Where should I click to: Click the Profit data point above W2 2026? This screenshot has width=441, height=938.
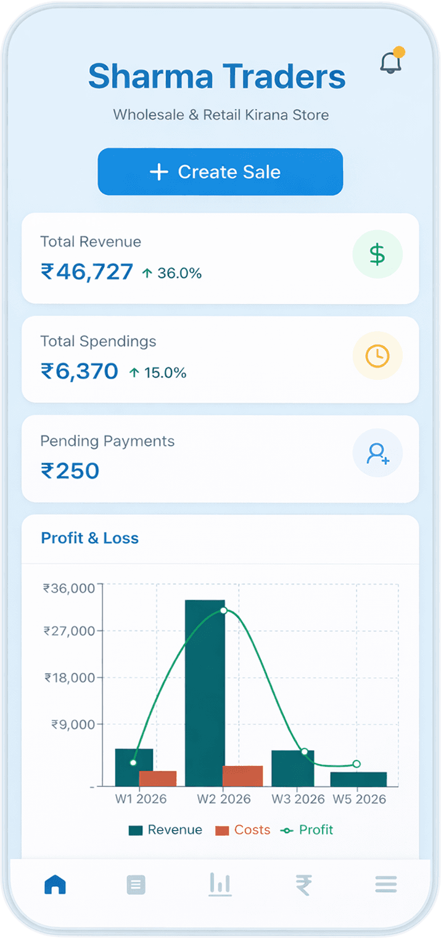223,611
